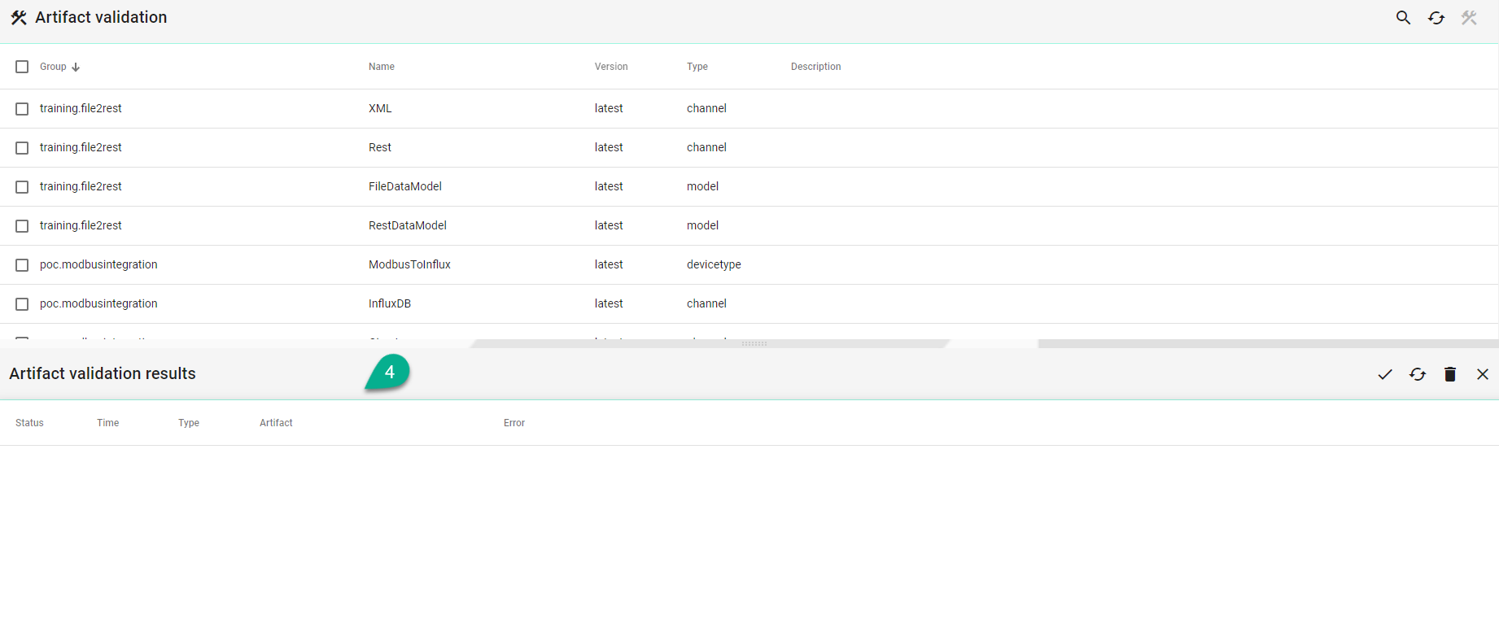Check the XML channel row checkbox
Viewport: 1499px width, 628px height.
pyautogui.click(x=22, y=109)
